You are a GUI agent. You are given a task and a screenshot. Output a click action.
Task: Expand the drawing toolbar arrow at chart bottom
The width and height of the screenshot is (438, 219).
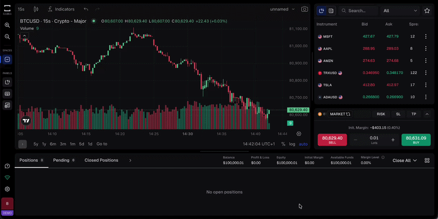(22, 144)
